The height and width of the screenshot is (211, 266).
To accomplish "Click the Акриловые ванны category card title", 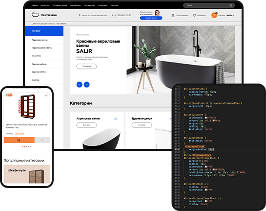I will tap(88, 119).
